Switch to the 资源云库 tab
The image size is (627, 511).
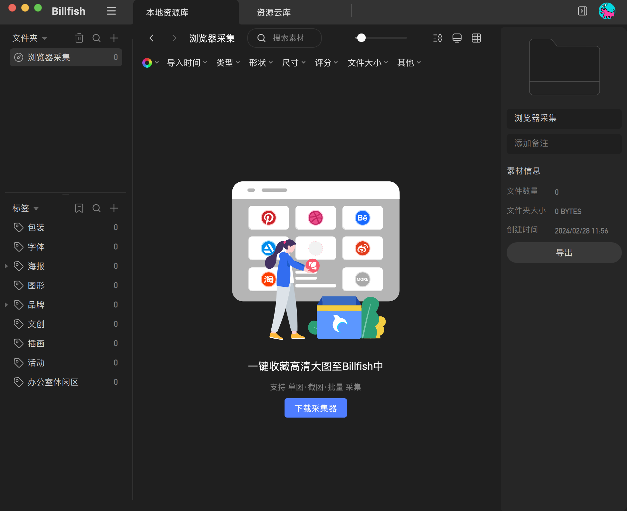pyautogui.click(x=274, y=12)
